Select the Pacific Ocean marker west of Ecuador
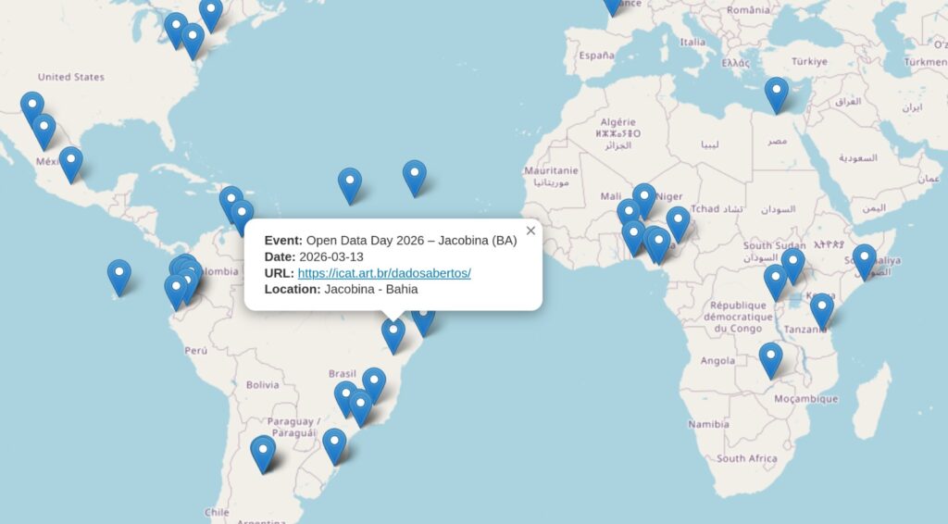Screen dimensions: 948x524 click(119, 276)
